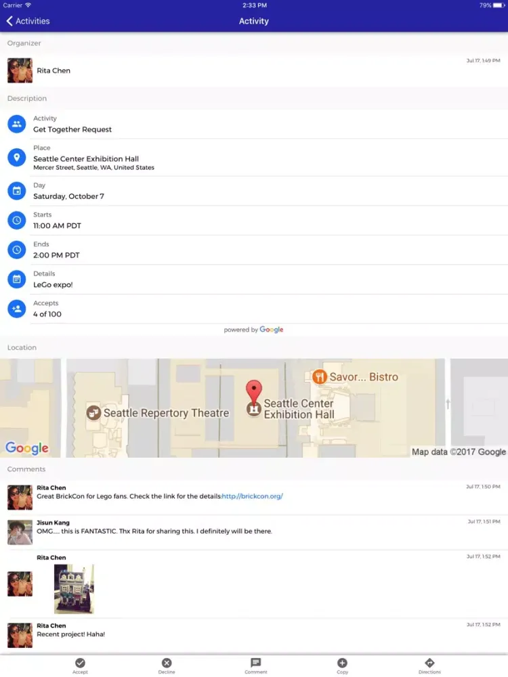508x677 pixels.
Task: Open organizer Rita Chen's profile photo
Action: pyautogui.click(x=20, y=70)
